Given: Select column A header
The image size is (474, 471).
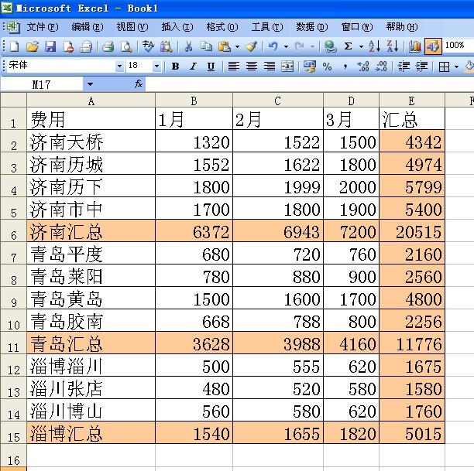Looking at the screenshot, I should 91,101.
